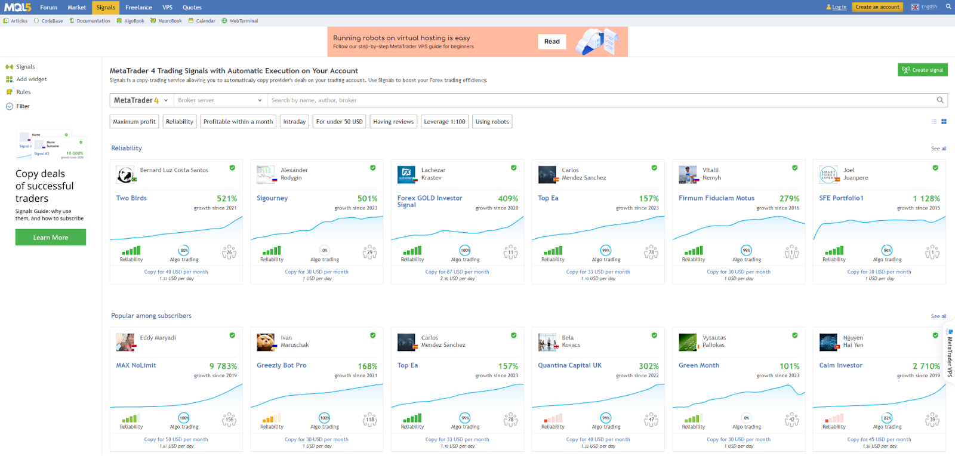Click the green Create signal button
Image resolution: width=955 pixels, height=456 pixels.
click(922, 70)
